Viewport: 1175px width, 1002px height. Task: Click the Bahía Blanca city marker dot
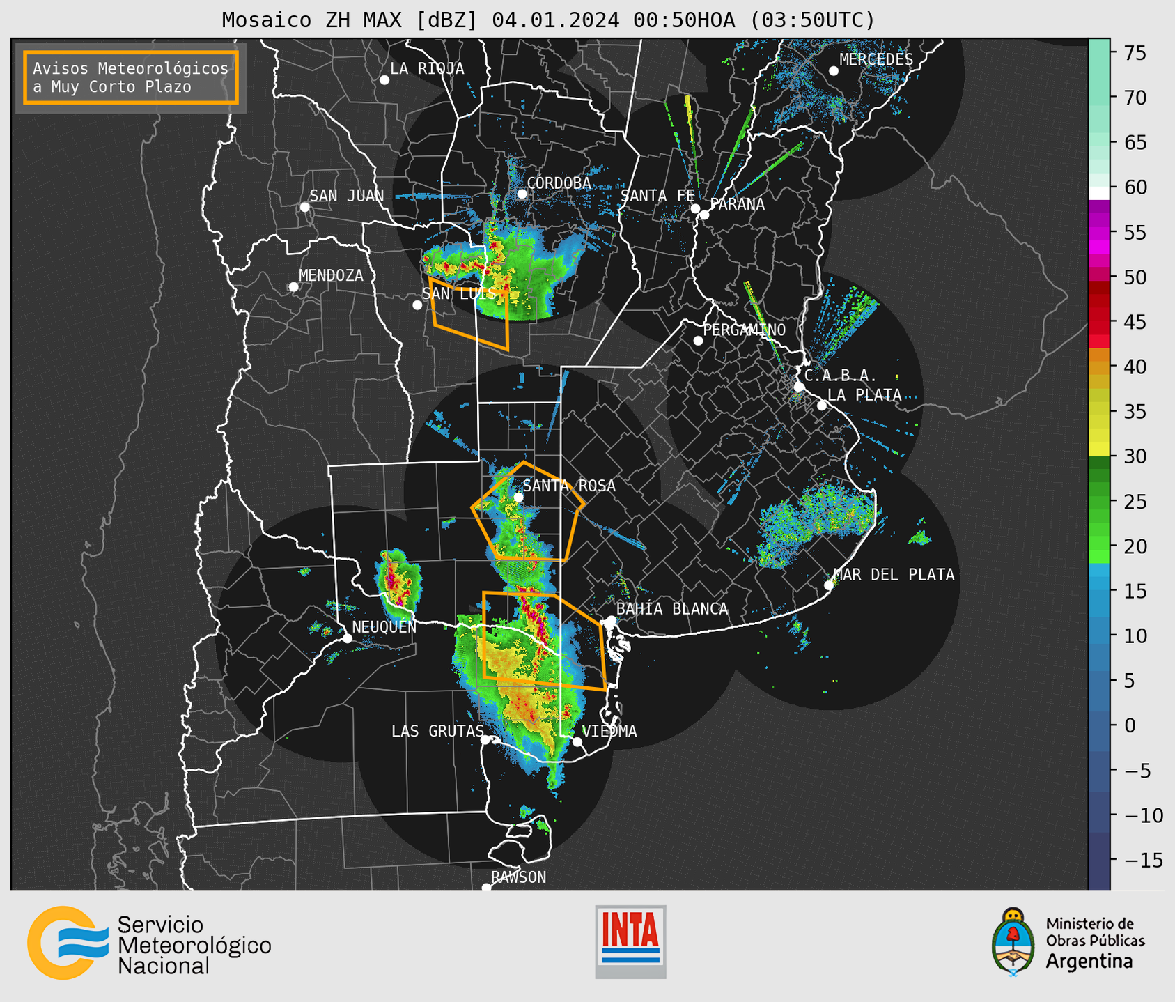[611, 620]
